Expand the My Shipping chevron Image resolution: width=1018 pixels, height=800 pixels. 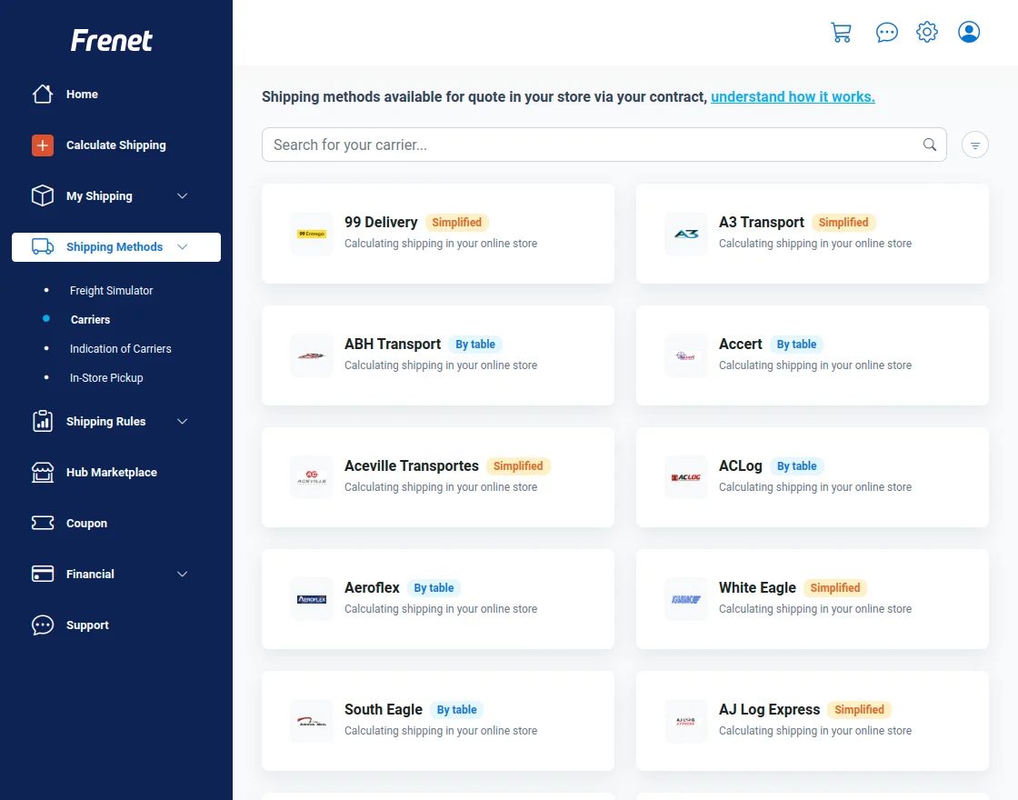[183, 195]
